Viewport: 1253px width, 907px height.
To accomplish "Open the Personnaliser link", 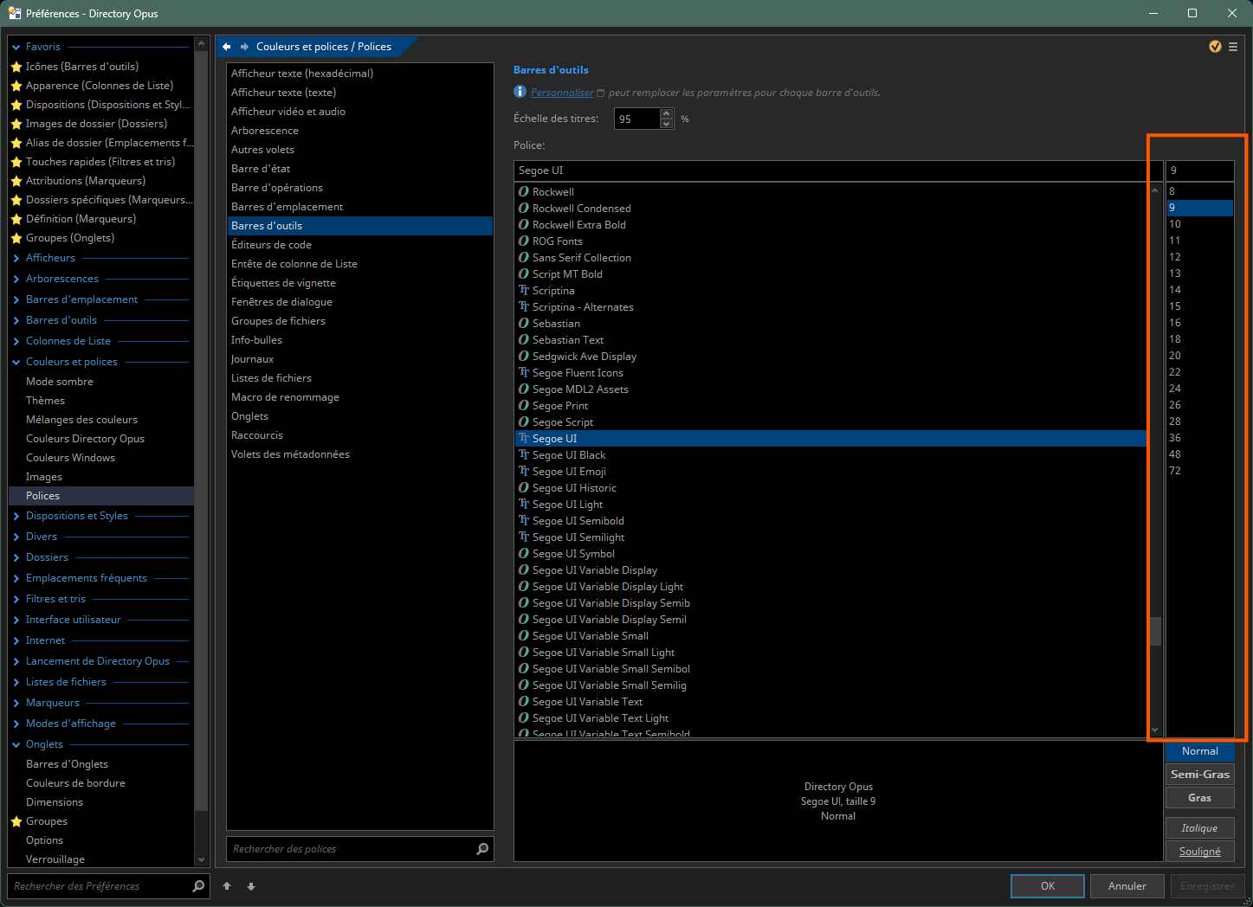I will (562, 93).
